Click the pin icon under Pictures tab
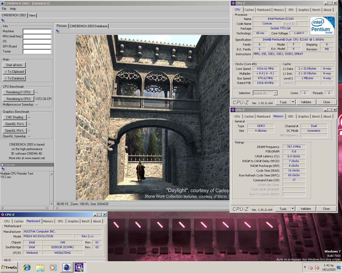The width and height of the screenshot is (342, 273). 58,31
